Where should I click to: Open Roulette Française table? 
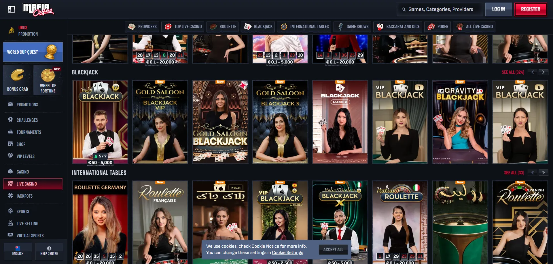(x=160, y=222)
